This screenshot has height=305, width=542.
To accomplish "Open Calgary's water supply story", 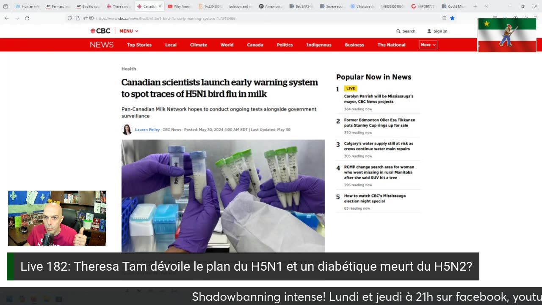I will pyautogui.click(x=379, y=146).
